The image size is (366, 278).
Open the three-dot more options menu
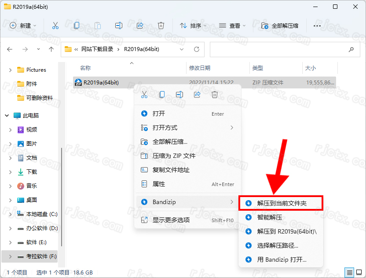tap(317, 26)
